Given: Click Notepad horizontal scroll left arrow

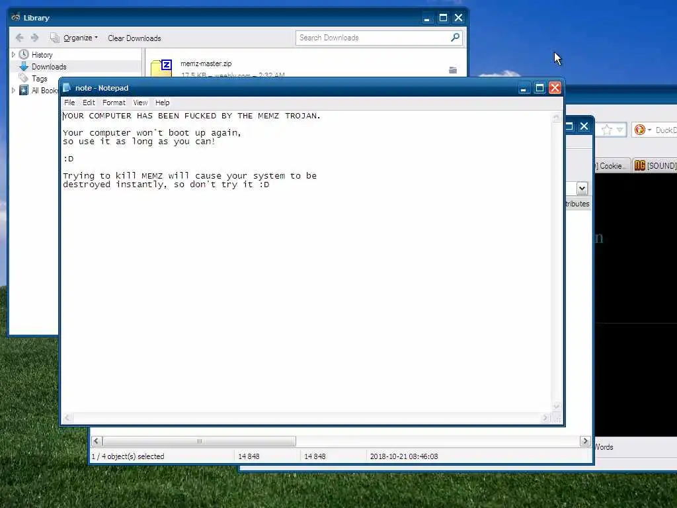Looking at the screenshot, I should (x=67, y=418).
